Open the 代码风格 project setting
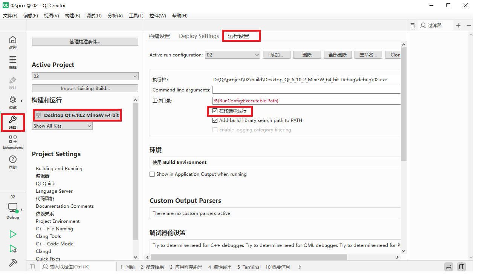Screen dimensions: 483x274 45,199
